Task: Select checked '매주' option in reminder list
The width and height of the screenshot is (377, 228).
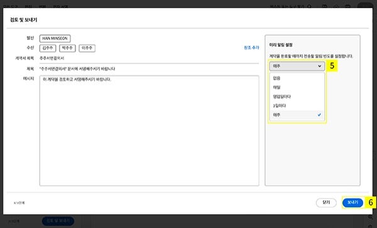Action: coord(297,115)
